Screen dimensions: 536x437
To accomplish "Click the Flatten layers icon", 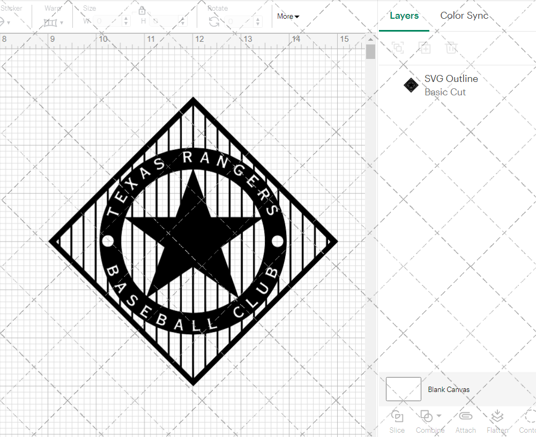I will pyautogui.click(x=497, y=417).
